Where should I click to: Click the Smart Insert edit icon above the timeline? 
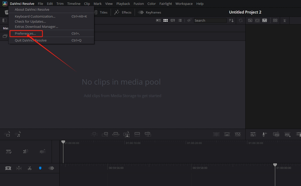[x=94, y=134]
